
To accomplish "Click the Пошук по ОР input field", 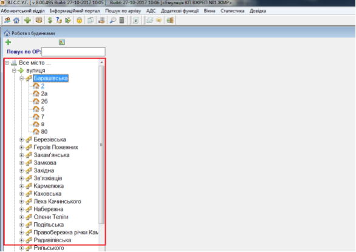I will click(x=74, y=52).
